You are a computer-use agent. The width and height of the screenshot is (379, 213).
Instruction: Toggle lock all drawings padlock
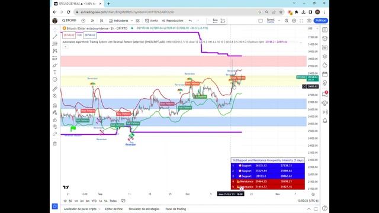(55, 120)
